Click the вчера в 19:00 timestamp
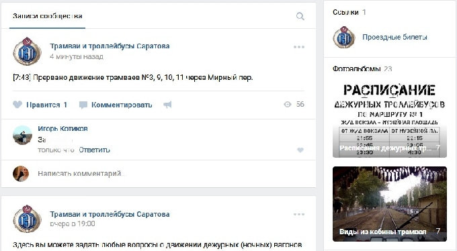The image size is (457, 251). tap(73, 223)
